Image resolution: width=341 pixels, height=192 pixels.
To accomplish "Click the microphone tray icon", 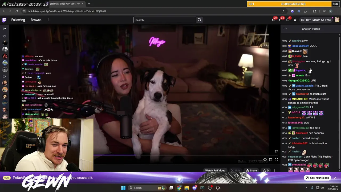I will pos(312,188).
